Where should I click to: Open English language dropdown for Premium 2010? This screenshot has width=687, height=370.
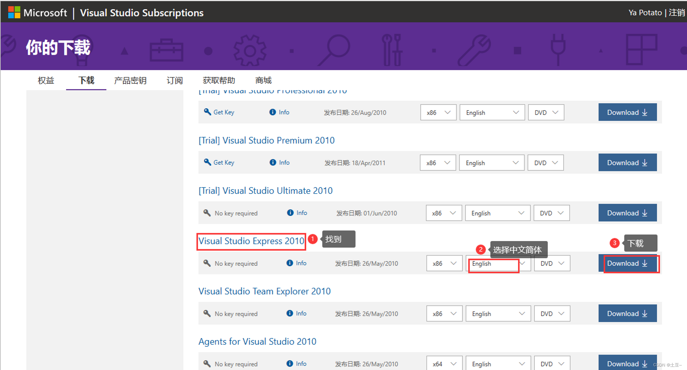click(492, 163)
